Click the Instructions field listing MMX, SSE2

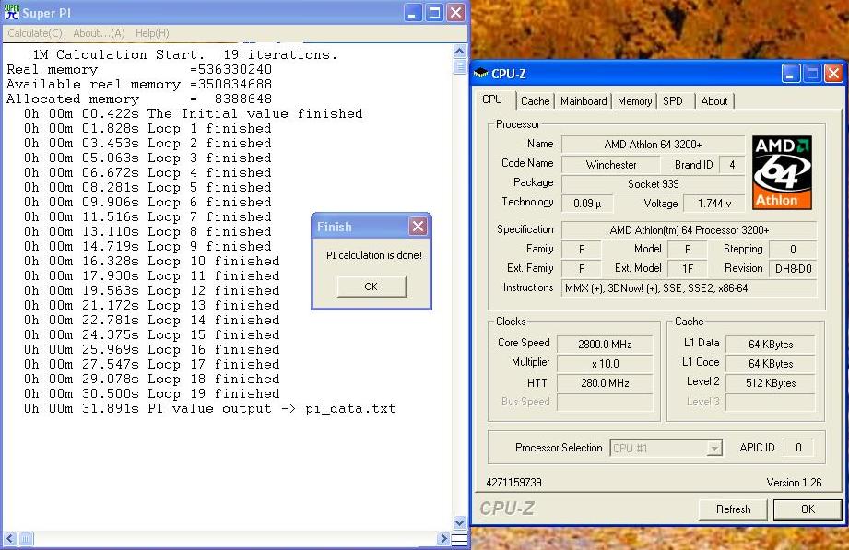(x=689, y=288)
